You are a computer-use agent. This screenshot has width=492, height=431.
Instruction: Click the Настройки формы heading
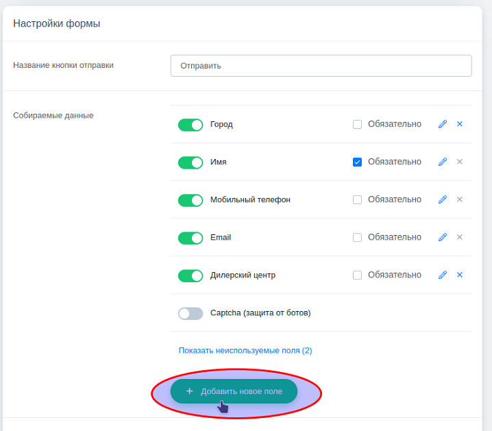56,23
